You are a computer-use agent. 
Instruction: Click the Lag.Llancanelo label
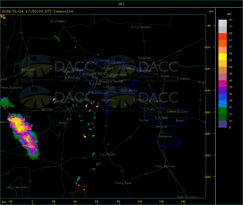pyautogui.click(x=17, y=187)
